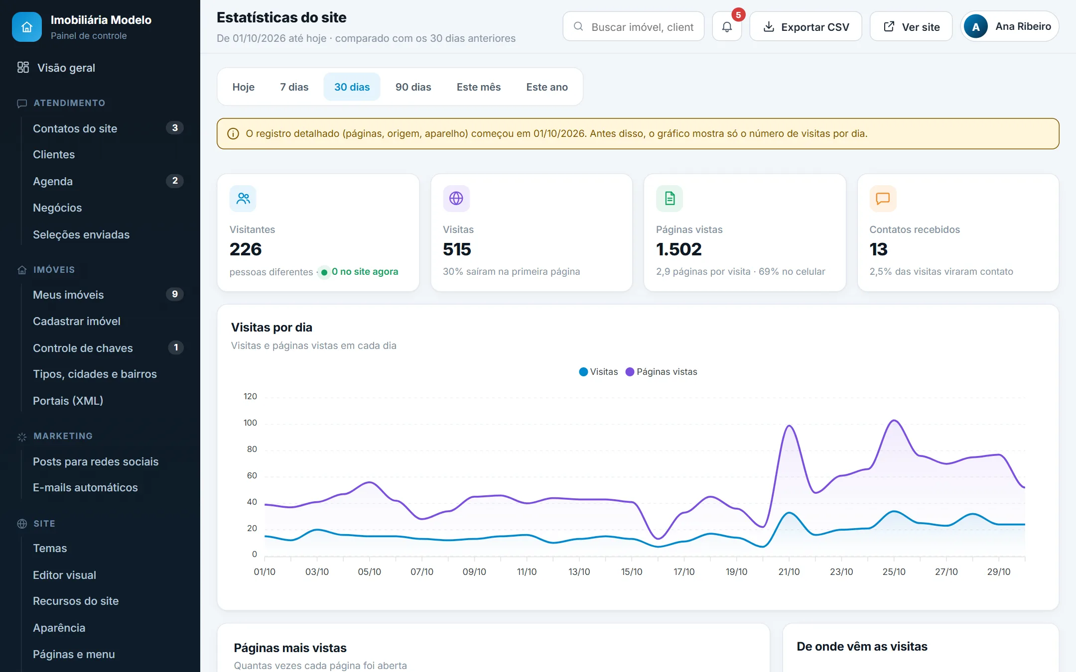The image size is (1076, 672).
Task: Toggle the Páginas vistas legend dot
Action: point(630,372)
